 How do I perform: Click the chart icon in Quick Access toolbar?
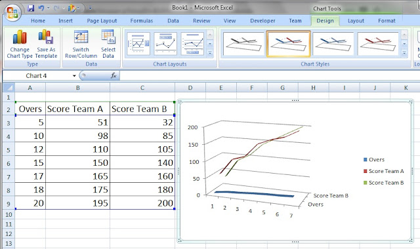pyautogui.click(x=72, y=9)
